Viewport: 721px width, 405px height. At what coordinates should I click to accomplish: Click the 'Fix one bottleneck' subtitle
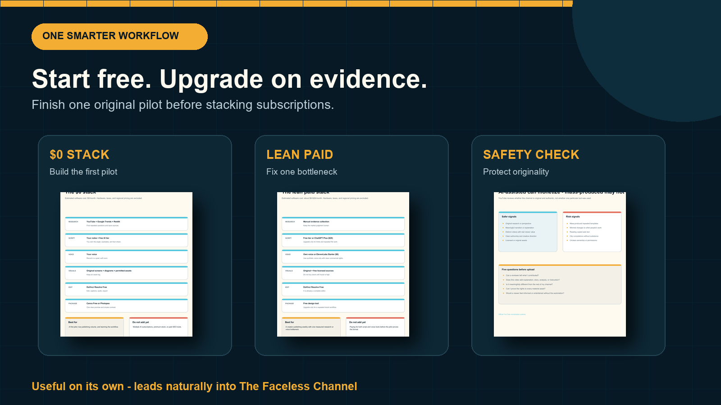coord(301,172)
